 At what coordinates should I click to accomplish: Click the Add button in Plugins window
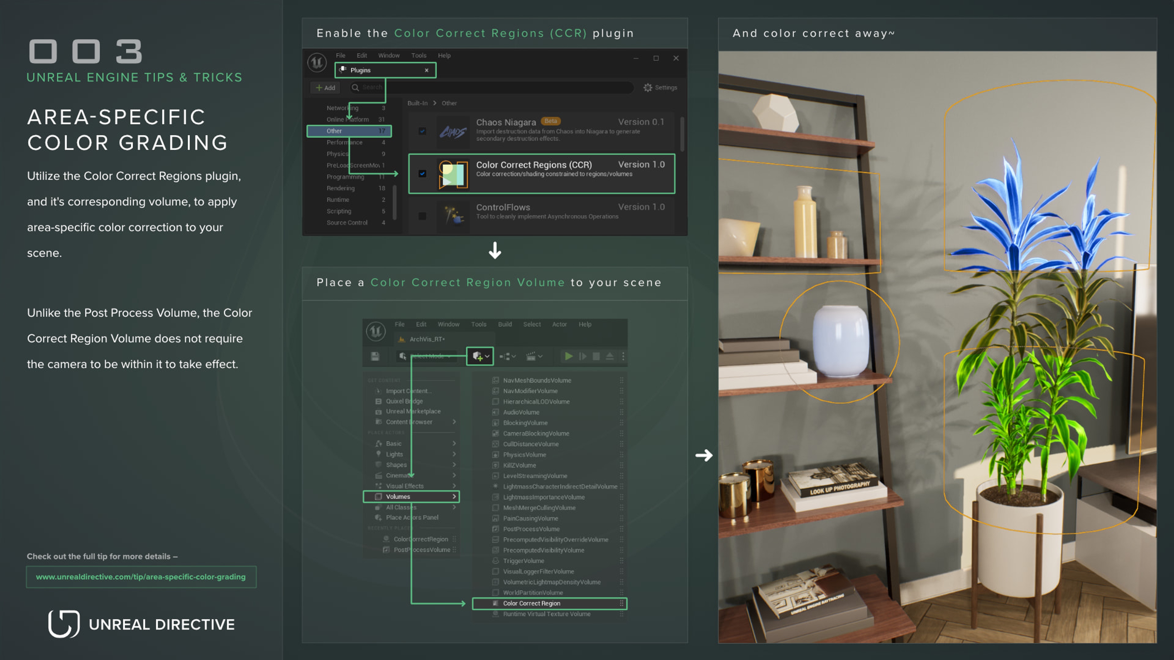(x=325, y=87)
